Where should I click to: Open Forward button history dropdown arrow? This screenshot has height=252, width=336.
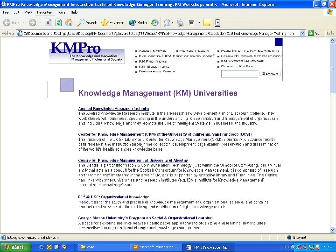tap(40, 22)
